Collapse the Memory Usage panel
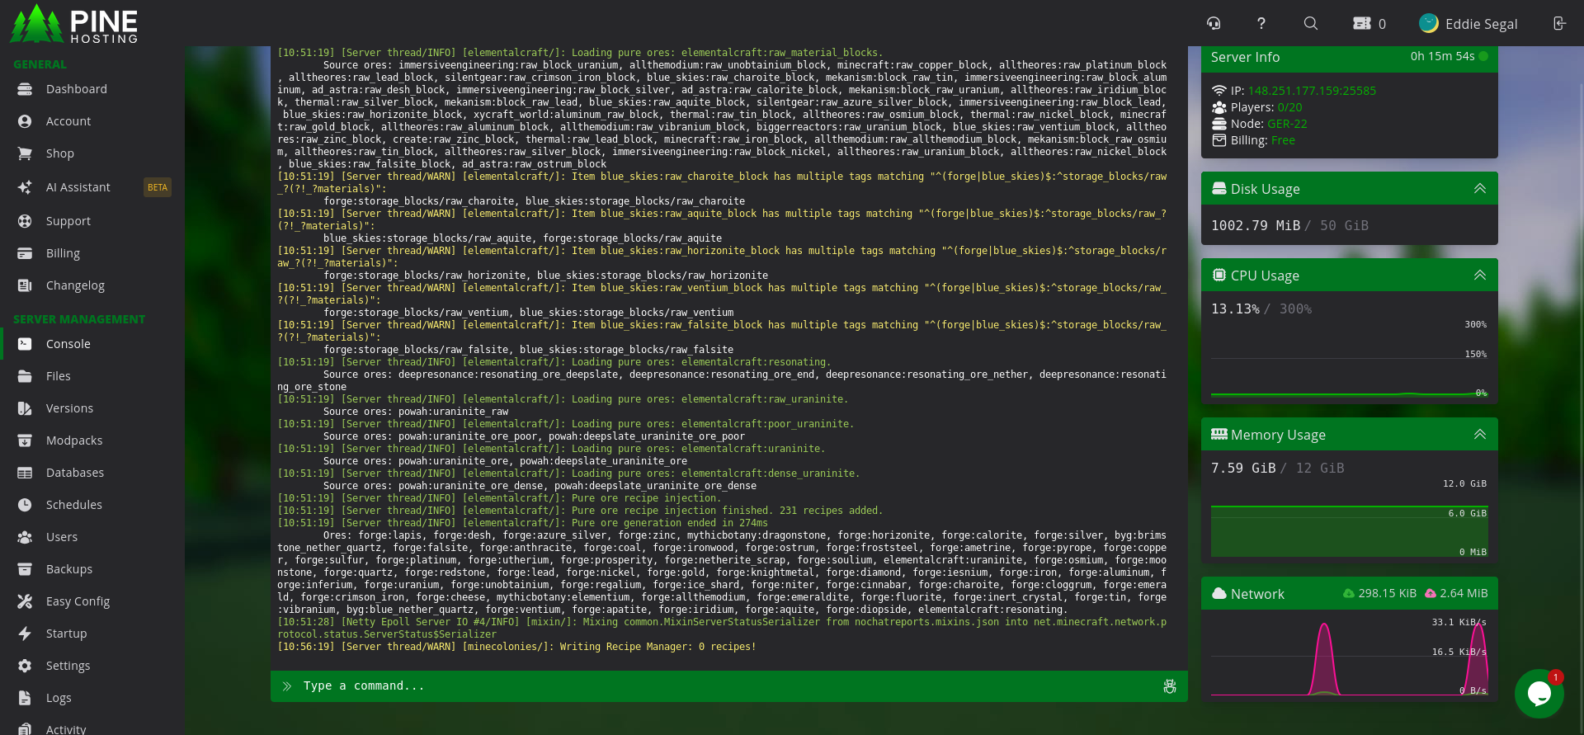 coord(1480,435)
